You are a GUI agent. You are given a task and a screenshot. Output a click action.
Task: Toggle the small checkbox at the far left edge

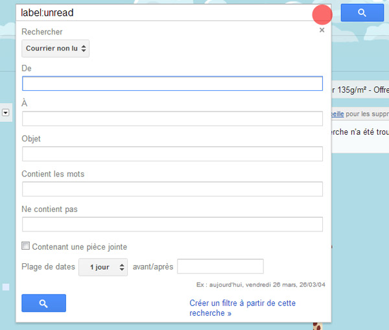pos(6,287)
